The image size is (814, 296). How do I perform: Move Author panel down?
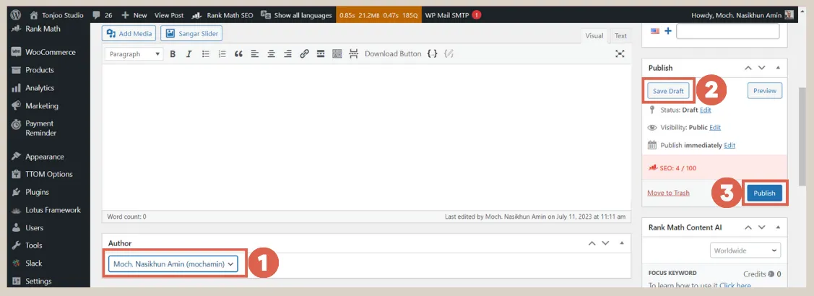tap(605, 243)
